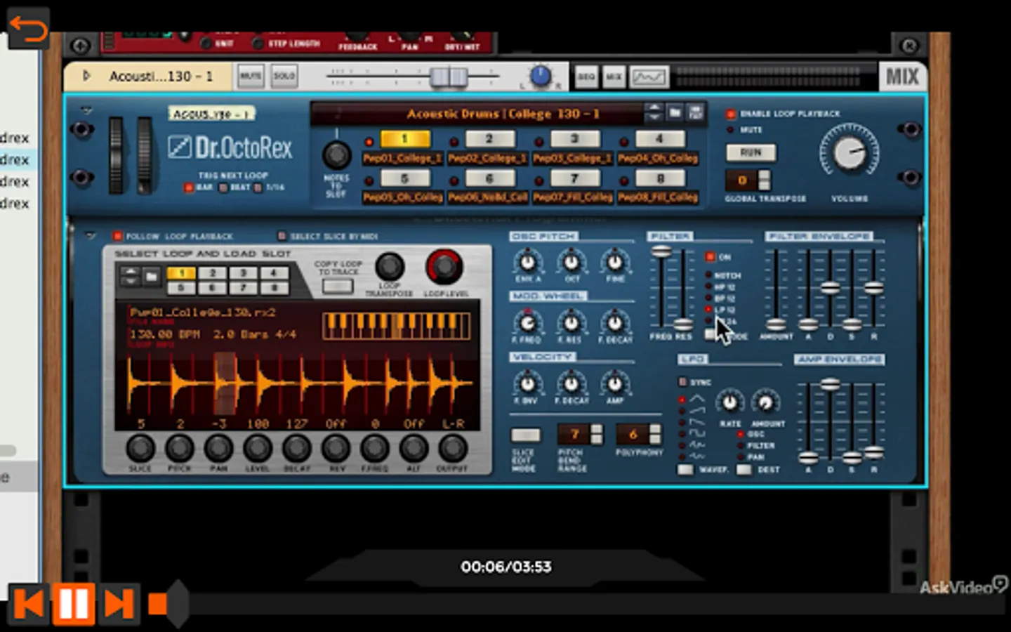Click the save patch disk icon
Screen dimensions: 1011x632
(696, 112)
